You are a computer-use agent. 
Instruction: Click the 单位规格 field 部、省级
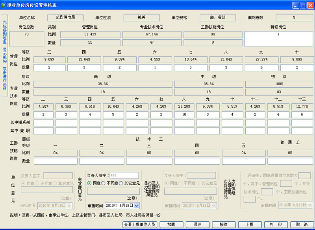point(218,18)
